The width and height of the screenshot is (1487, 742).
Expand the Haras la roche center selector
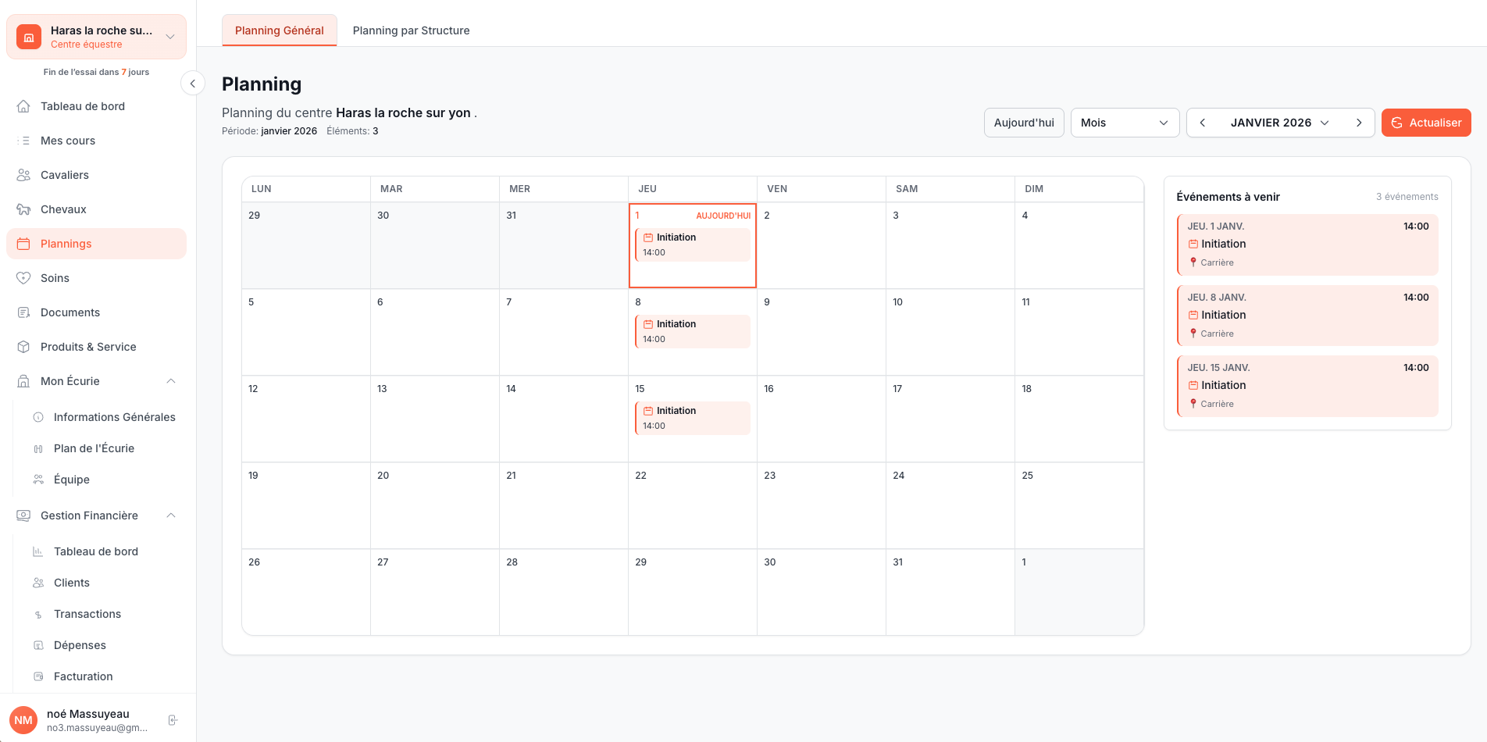tap(169, 37)
